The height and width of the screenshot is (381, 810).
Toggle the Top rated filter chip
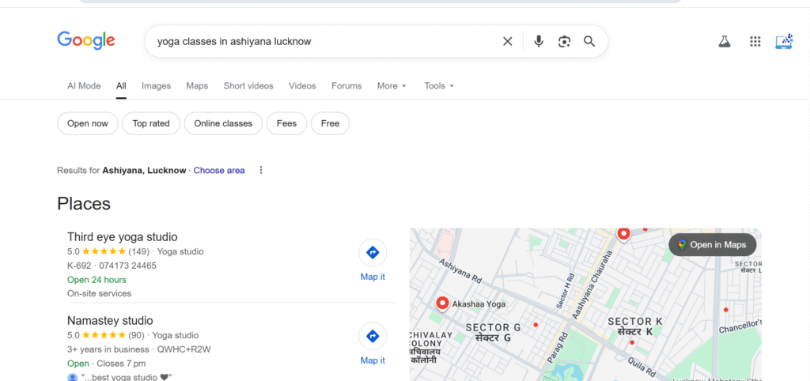151,123
